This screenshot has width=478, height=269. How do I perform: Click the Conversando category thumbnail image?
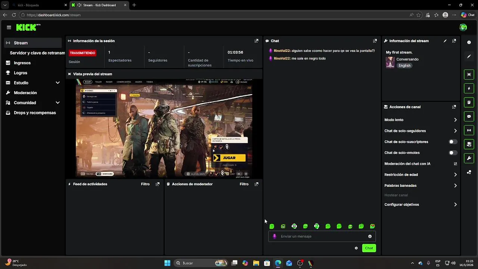[x=390, y=62]
